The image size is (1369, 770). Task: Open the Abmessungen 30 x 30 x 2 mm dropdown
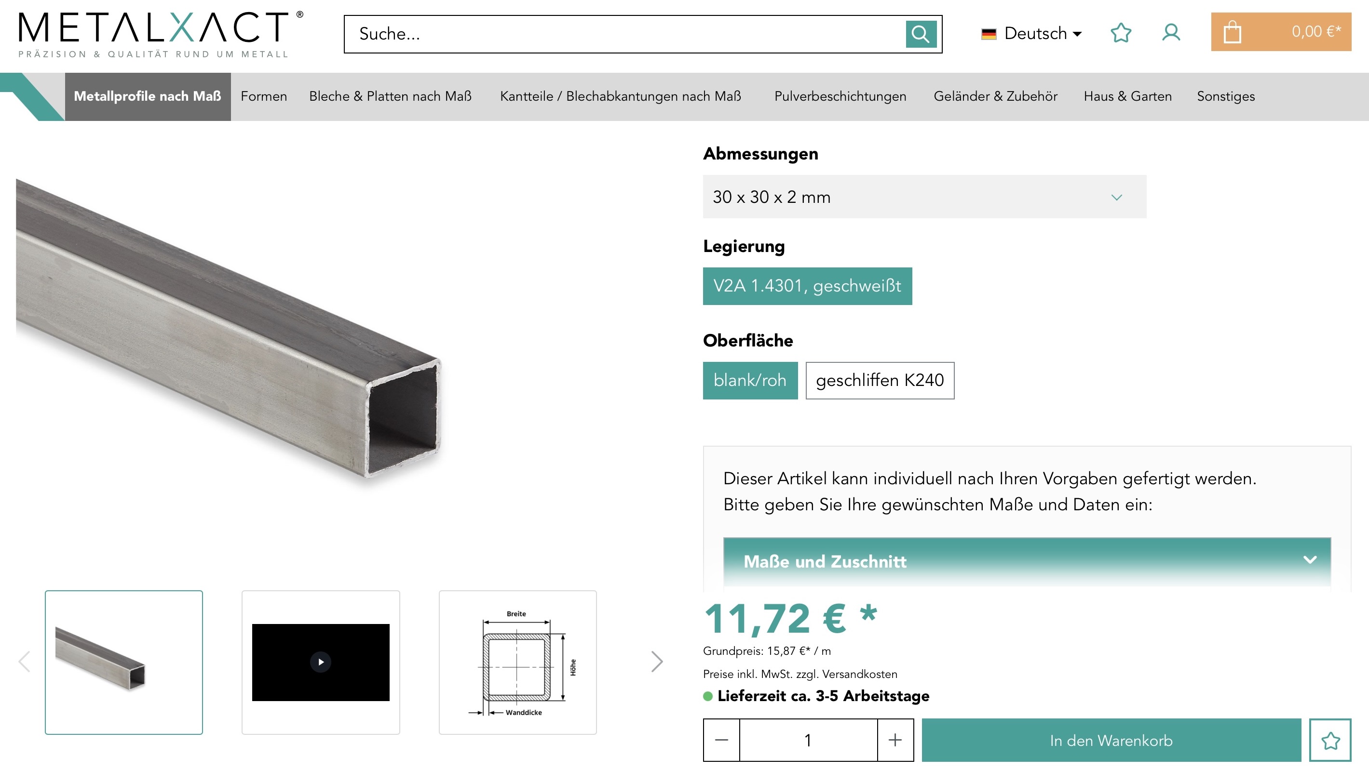924,197
